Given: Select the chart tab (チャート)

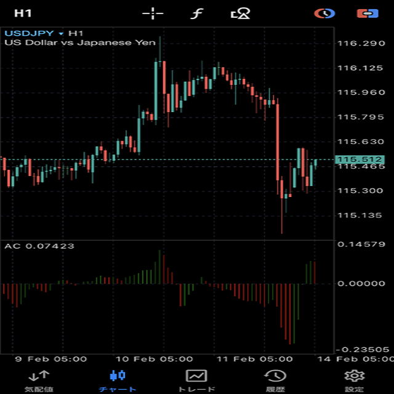Looking at the screenshot, I should (x=118, y=381).
